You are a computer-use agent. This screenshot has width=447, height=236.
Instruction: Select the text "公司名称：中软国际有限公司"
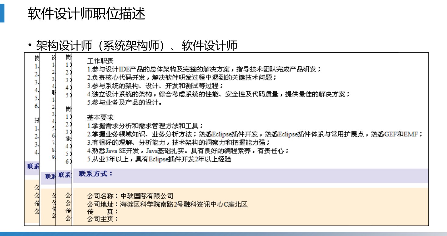[x=130, y=196]
